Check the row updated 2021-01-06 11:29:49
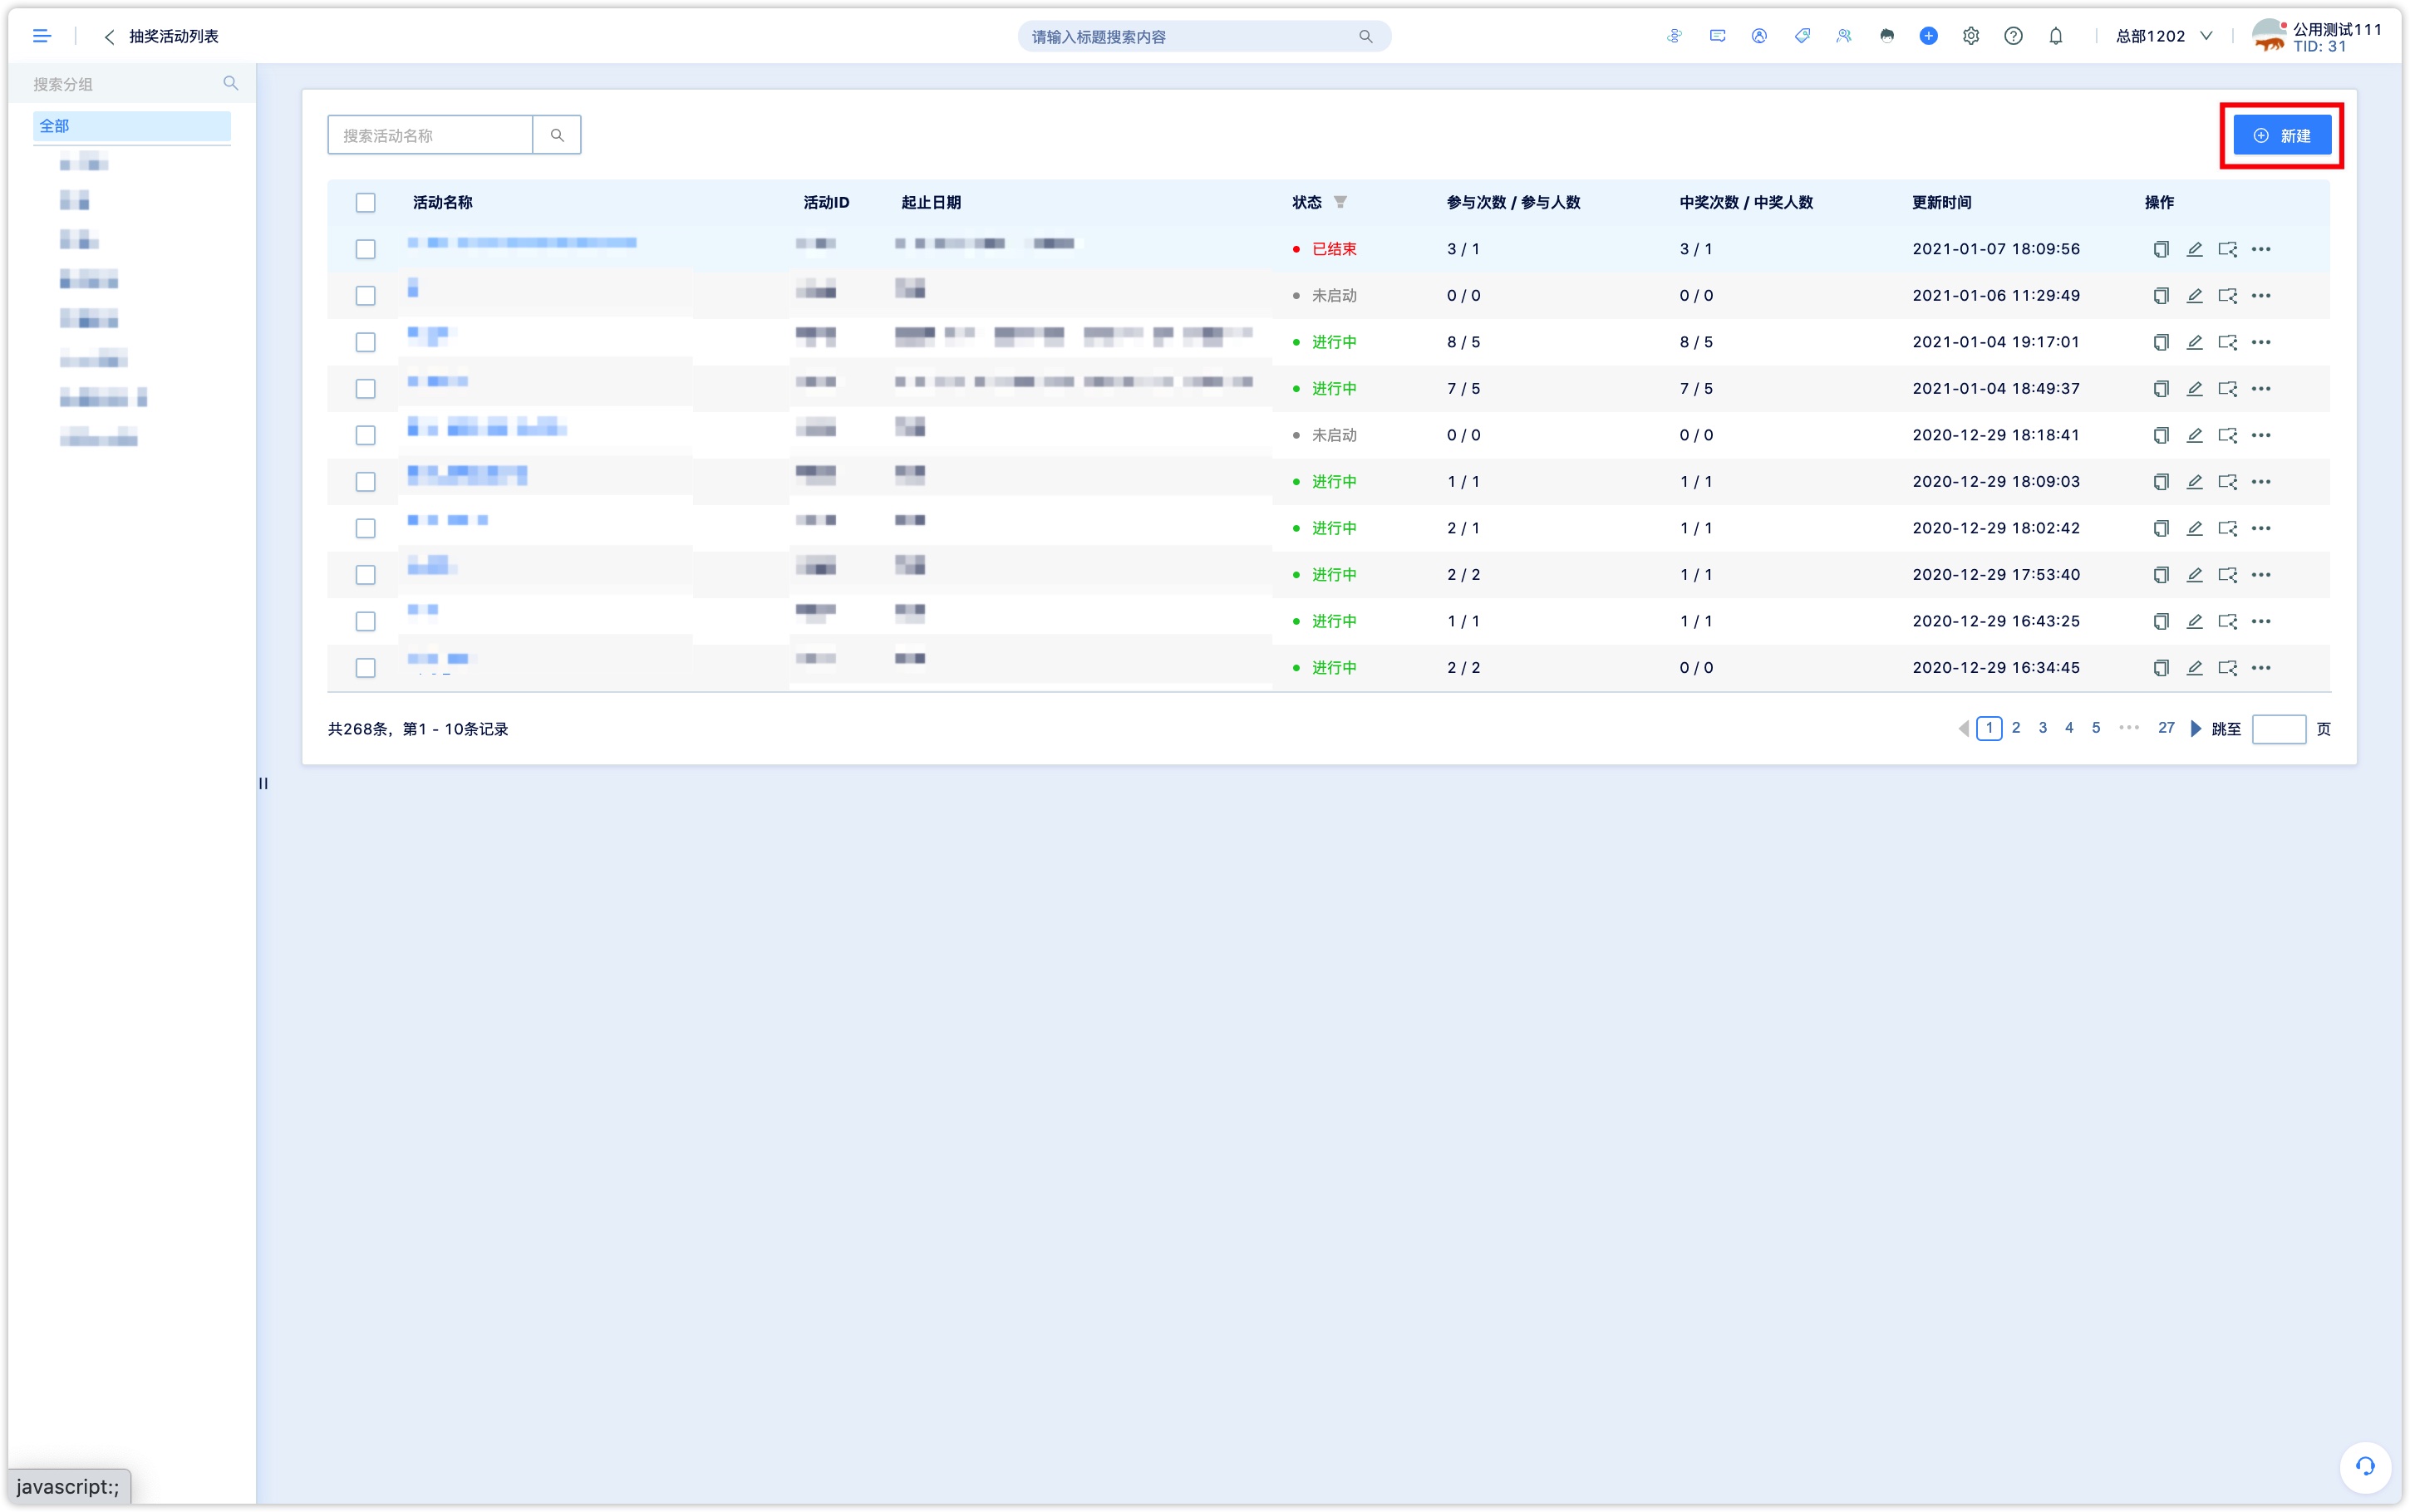This screenshot has height=1512, width=2410. 365,295
